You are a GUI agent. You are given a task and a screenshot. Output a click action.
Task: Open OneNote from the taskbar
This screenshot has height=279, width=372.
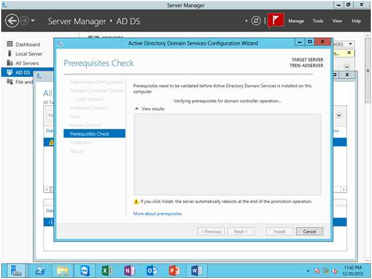click(x=129, y=271)
